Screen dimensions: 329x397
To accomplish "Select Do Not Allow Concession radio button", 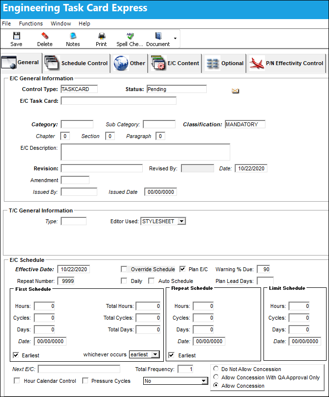I will [216, 369].
